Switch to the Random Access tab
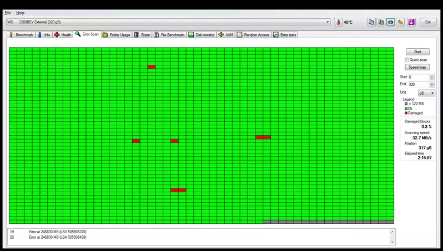Viewport: 443px width, 251px height. point(253,35)
